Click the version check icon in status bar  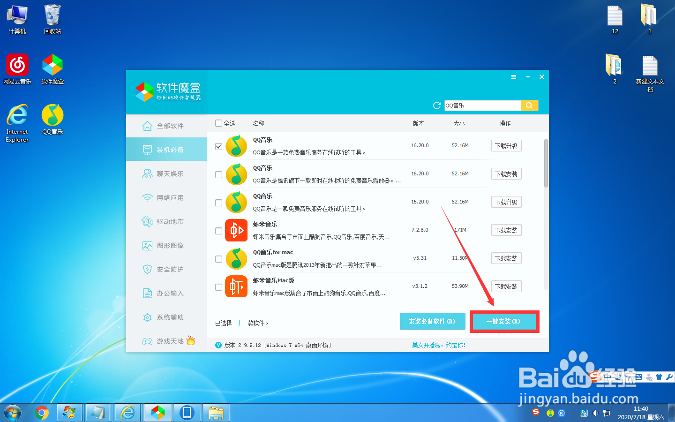click(x=218, y=345)
